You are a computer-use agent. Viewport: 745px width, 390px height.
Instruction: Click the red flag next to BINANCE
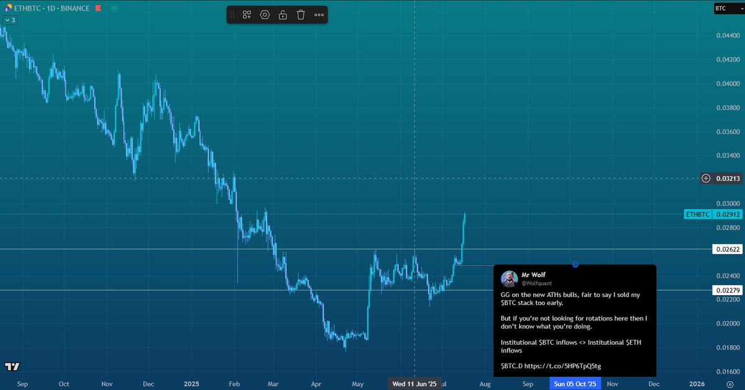click(x=98, y=8)
